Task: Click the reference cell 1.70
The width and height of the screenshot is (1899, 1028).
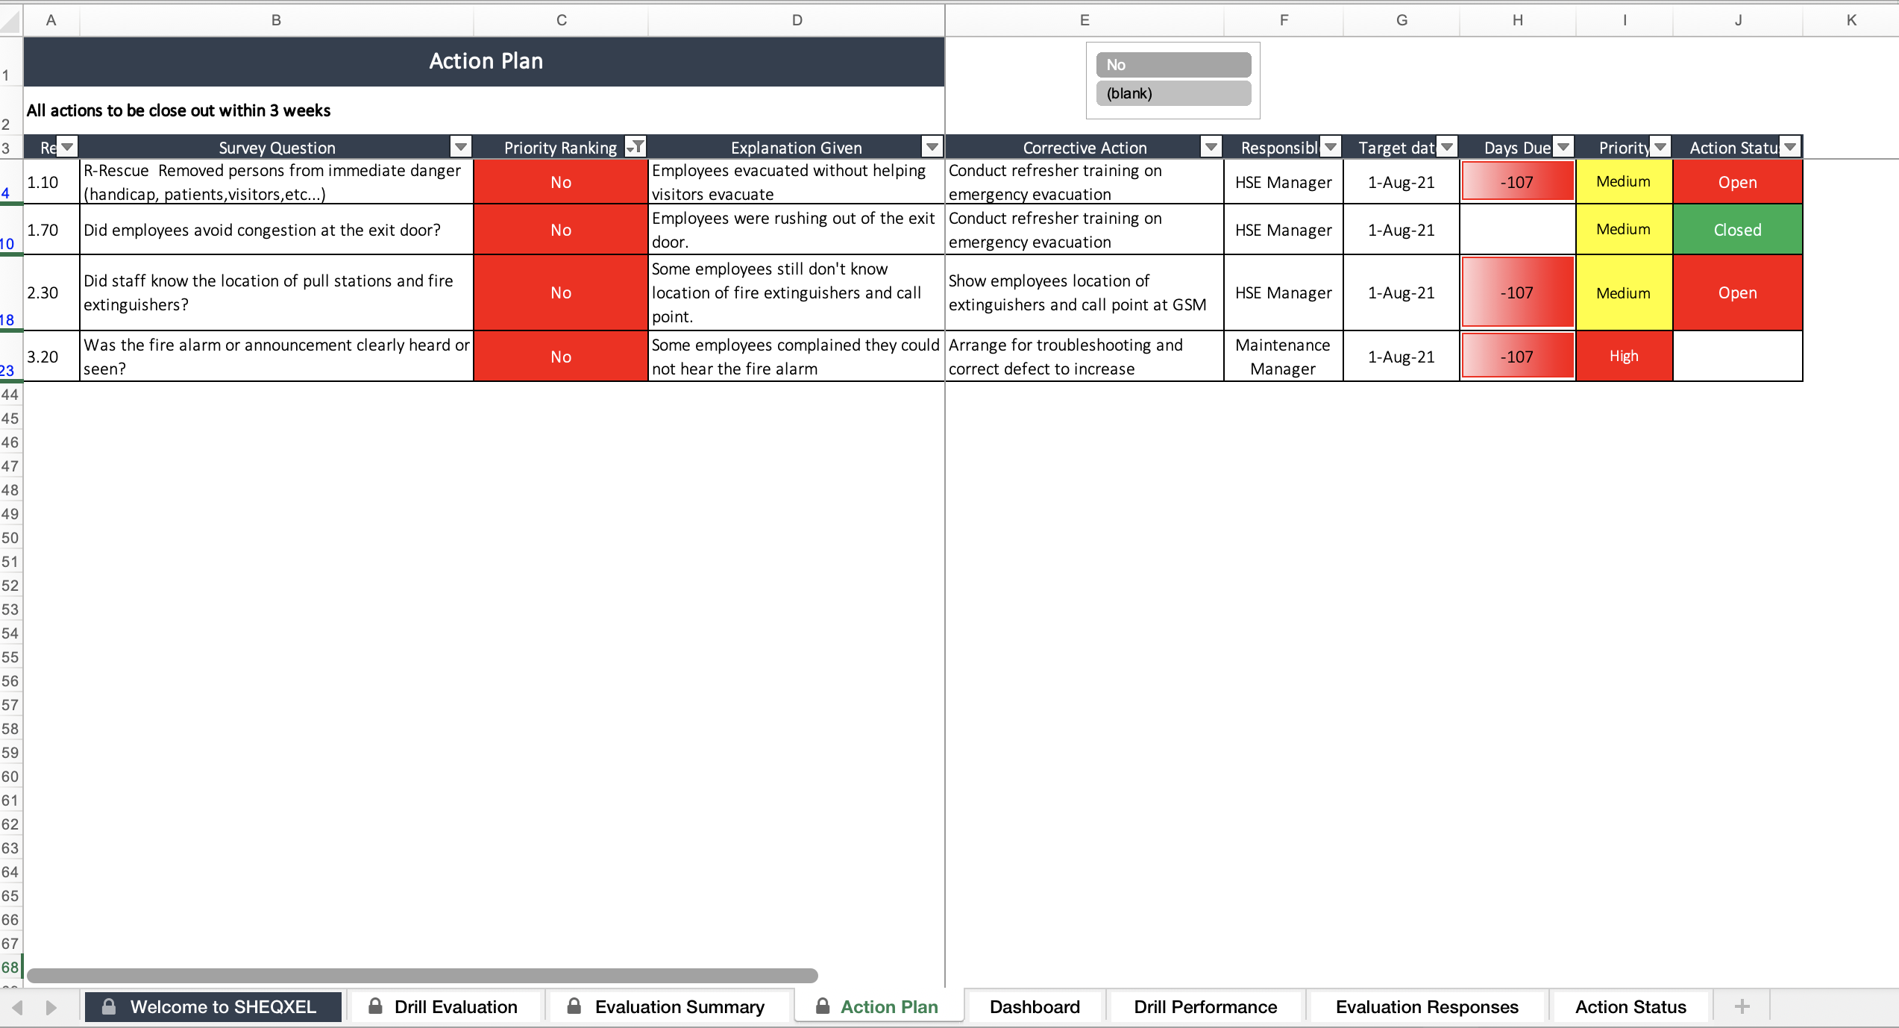Action: [x=51, y=230]
